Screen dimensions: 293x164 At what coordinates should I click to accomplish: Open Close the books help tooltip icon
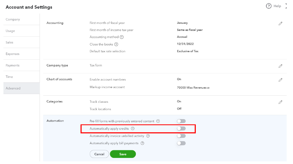click(116, 44)
